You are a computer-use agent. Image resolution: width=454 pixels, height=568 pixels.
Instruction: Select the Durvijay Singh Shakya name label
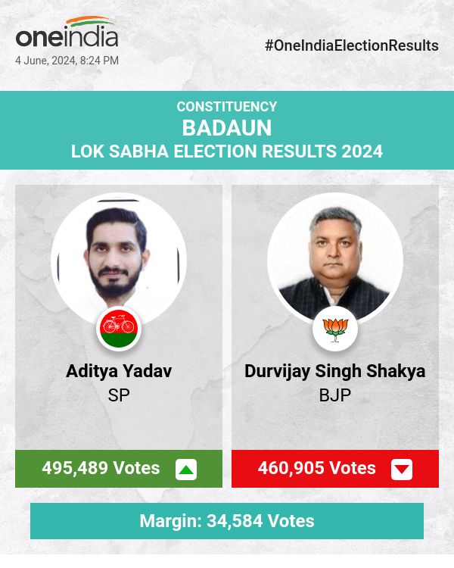point(335,371)
